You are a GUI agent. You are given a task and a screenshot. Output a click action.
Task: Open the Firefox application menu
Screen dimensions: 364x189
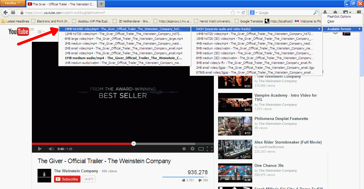(x=13, y=3)
